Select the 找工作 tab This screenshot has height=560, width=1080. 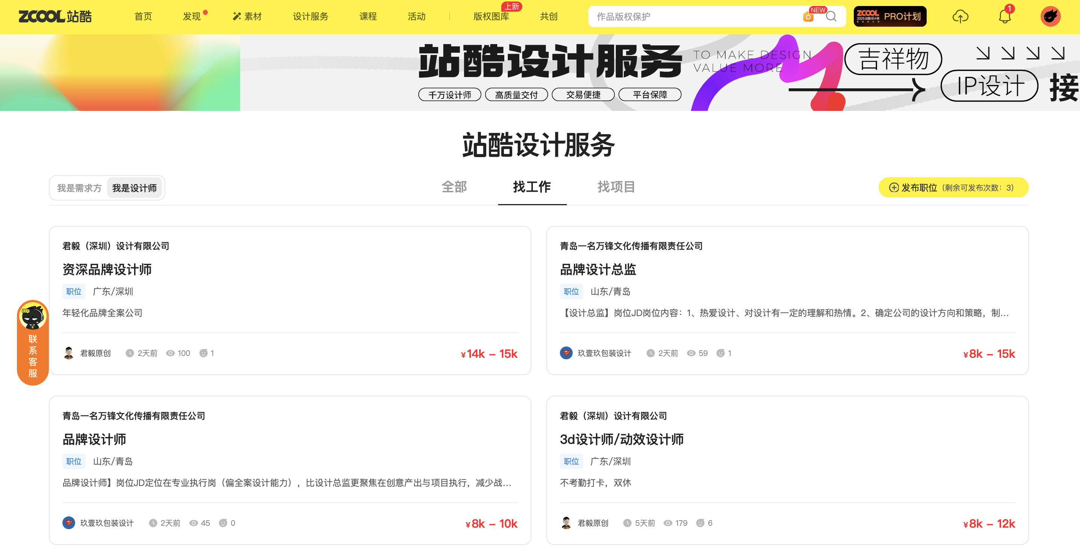pos(532,187)
